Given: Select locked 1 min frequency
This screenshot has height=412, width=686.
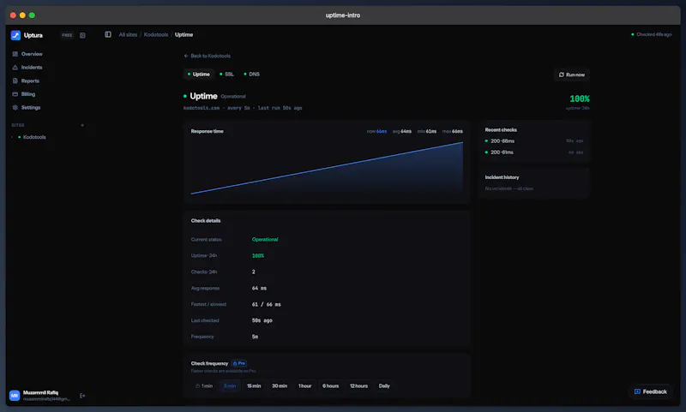Looking at the screenshot, I should pos(204,386).
